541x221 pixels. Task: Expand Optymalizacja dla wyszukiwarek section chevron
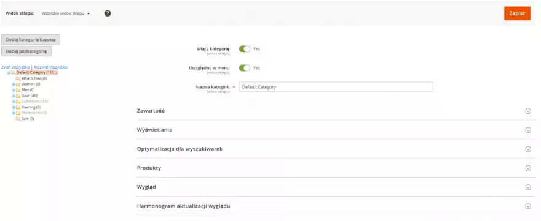click(528, 149)
